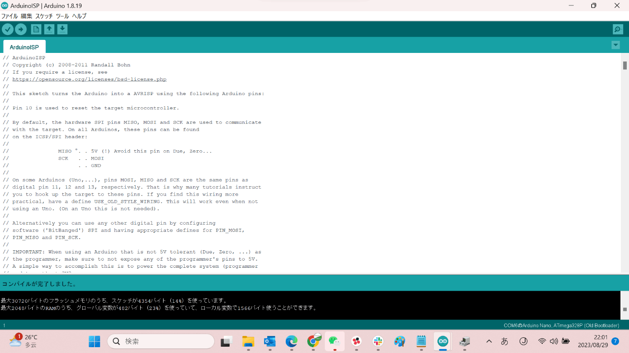Open the 編集 menu

point(27,16)
